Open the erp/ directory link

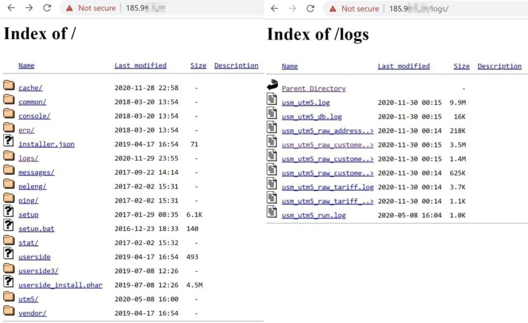[x=26, y=131]
